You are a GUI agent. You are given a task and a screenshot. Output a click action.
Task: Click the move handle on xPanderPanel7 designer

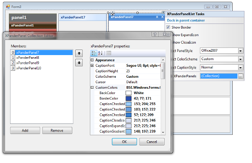tap(113, 13)
